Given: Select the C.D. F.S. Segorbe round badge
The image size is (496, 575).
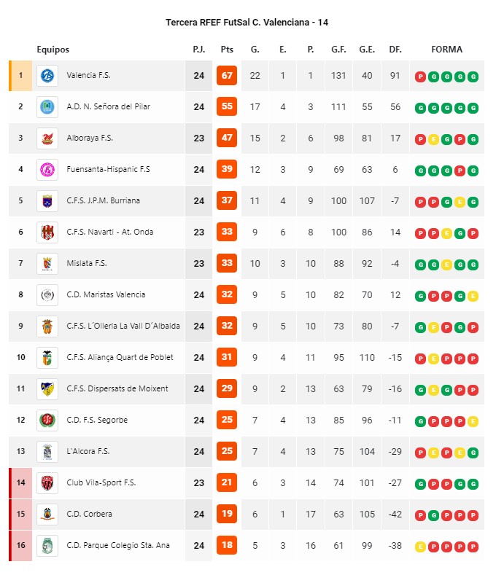Looking at the screenshot, I should coord(47,421).
